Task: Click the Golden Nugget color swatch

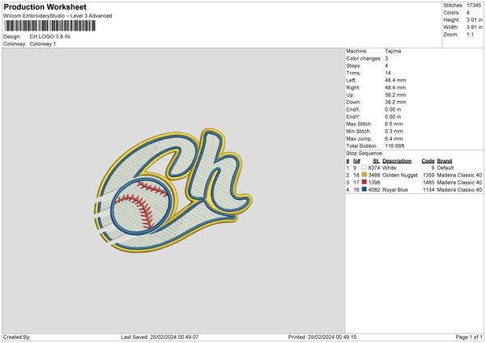Action: pos(364,175)
